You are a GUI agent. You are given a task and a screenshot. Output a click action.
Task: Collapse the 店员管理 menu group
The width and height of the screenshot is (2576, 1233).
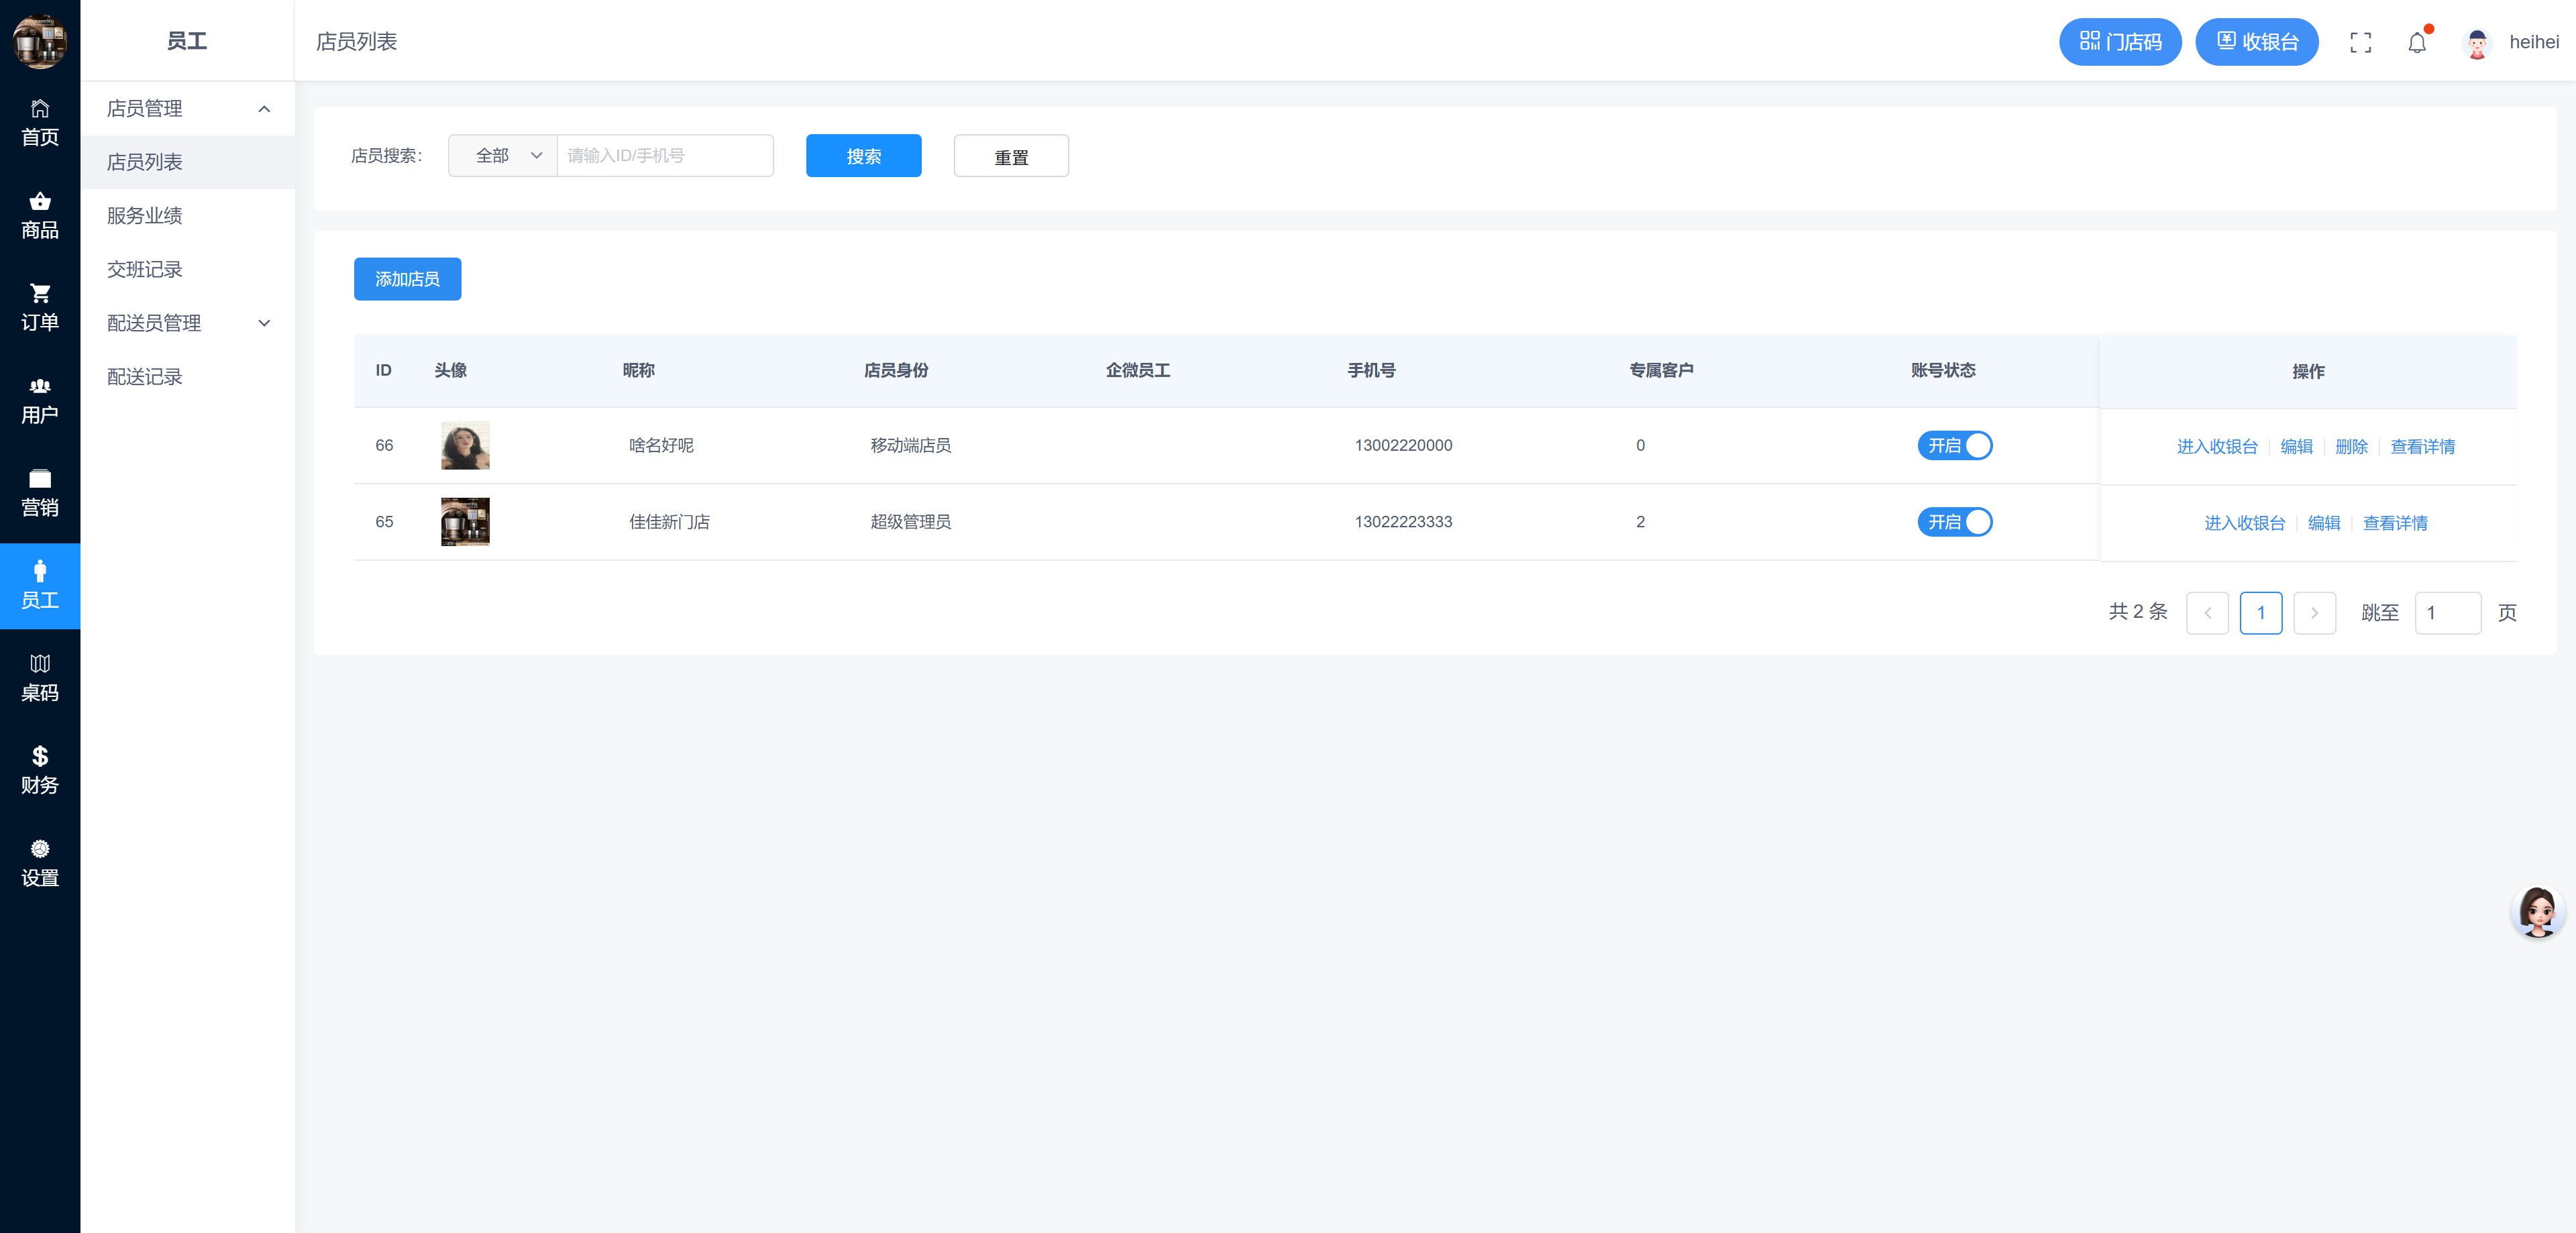187,108
